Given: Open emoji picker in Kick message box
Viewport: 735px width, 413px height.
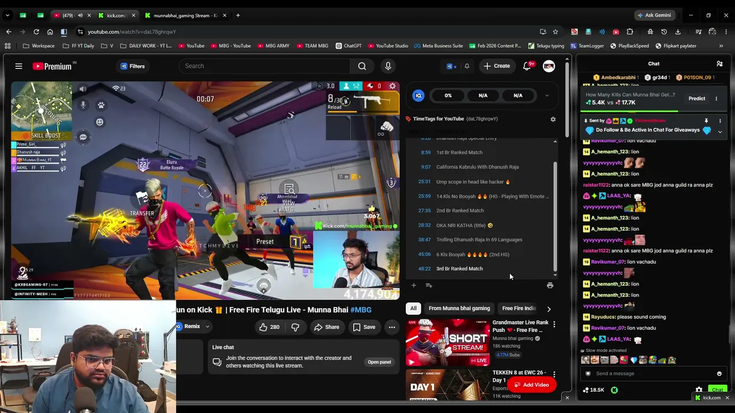Looking at the screenshot, I should (719, 373).
